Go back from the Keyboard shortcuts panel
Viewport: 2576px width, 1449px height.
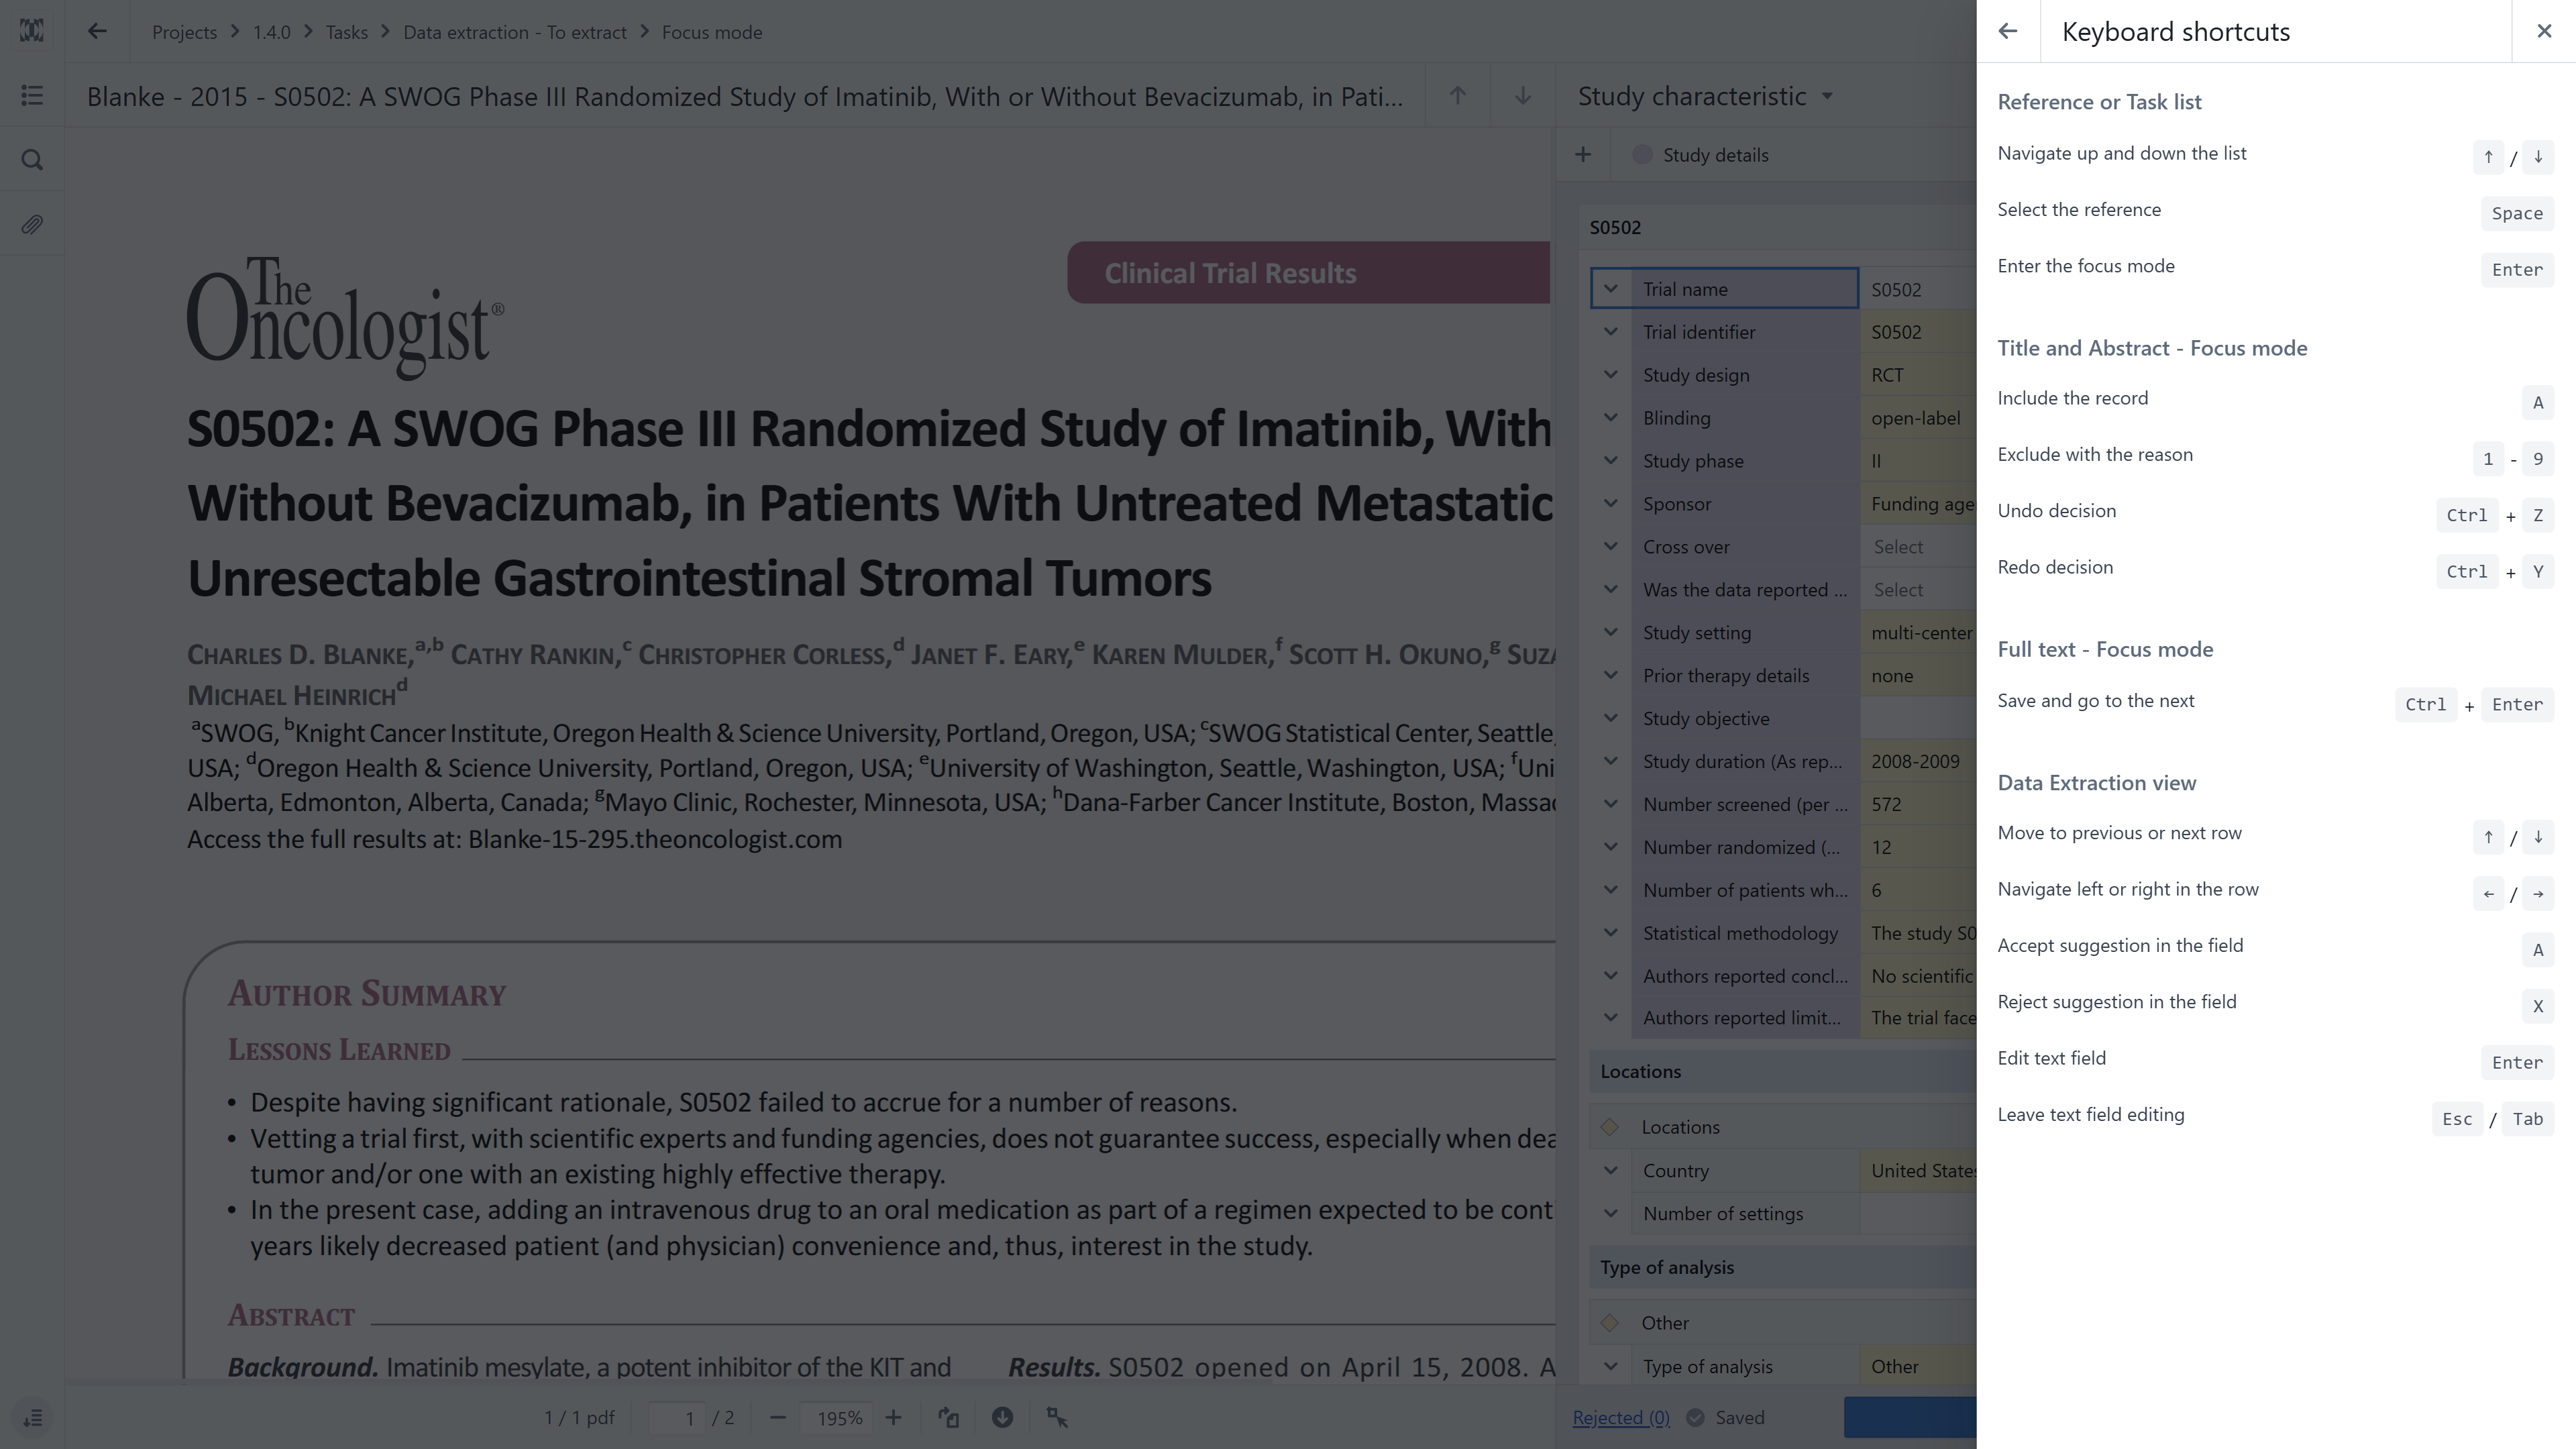tap(2007, 31)
